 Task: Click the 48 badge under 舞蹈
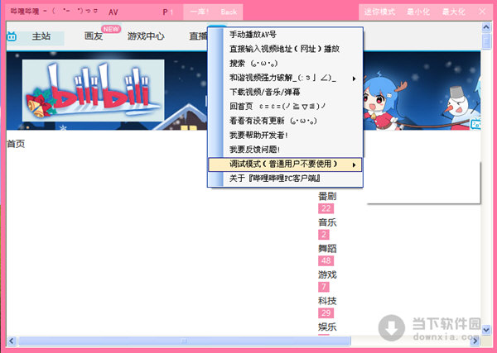click(326, 260)
